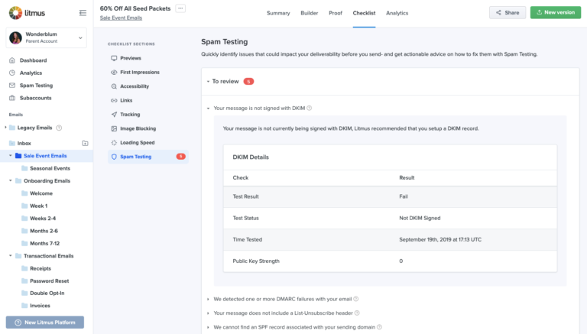This screenshot has height=334, width=587.
Task: Open the Double Opt-In folder
Action: pos(47,293)
